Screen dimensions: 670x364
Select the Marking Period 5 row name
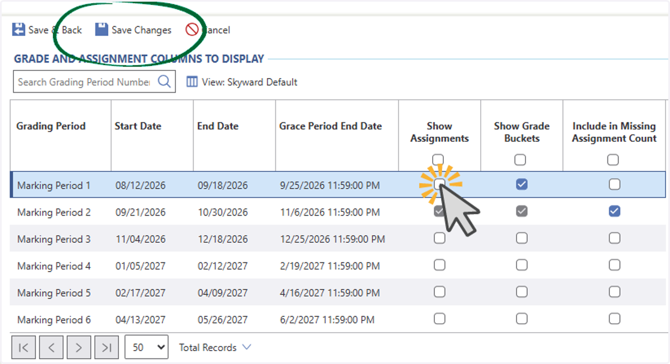[x=54, y=293]
